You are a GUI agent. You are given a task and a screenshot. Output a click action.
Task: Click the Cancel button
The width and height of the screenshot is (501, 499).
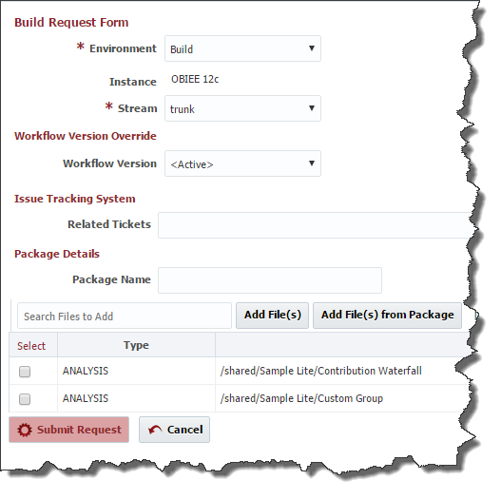point(175,430)
